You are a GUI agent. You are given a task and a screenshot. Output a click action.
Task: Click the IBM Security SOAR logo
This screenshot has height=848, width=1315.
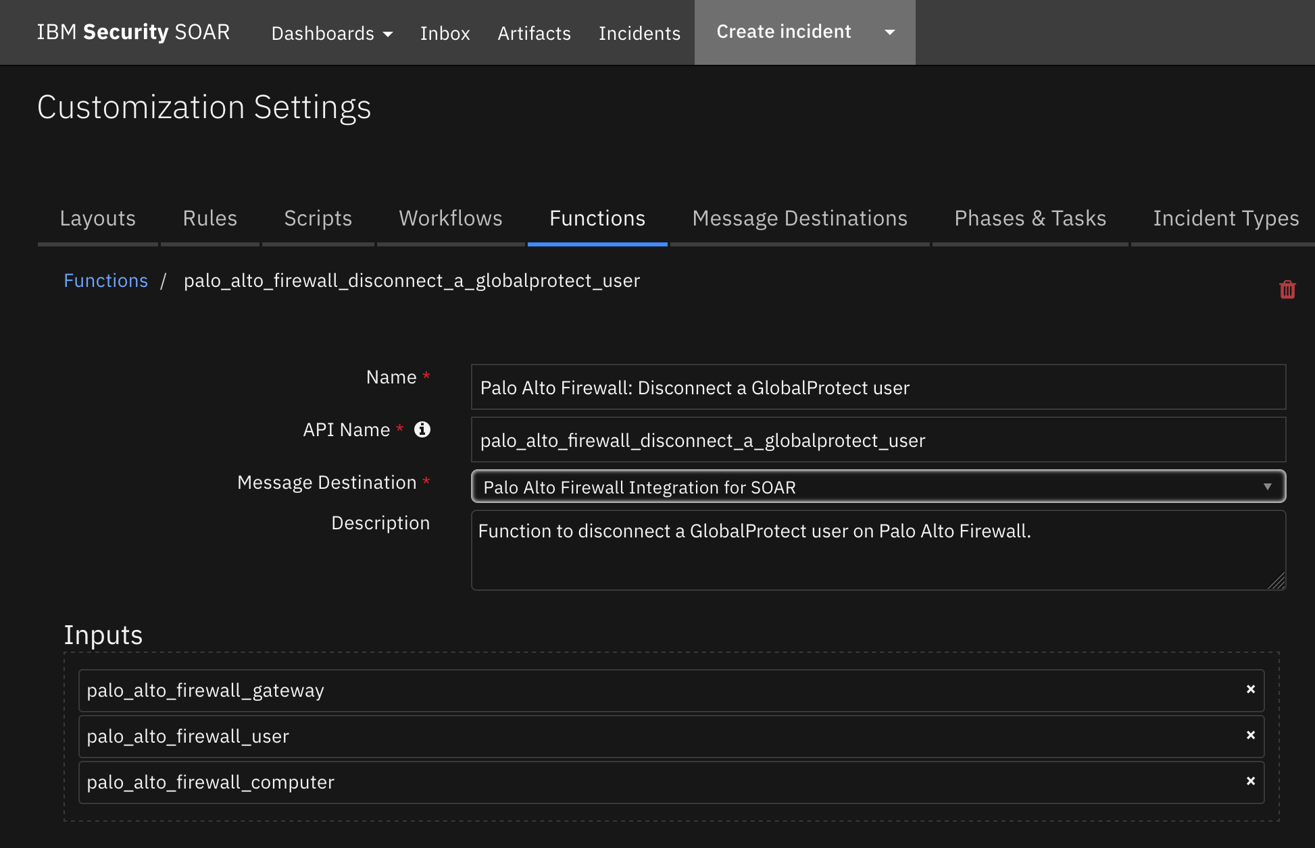[x=133, y=32]
